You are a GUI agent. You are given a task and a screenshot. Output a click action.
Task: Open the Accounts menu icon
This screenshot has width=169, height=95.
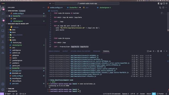[3, 84]
